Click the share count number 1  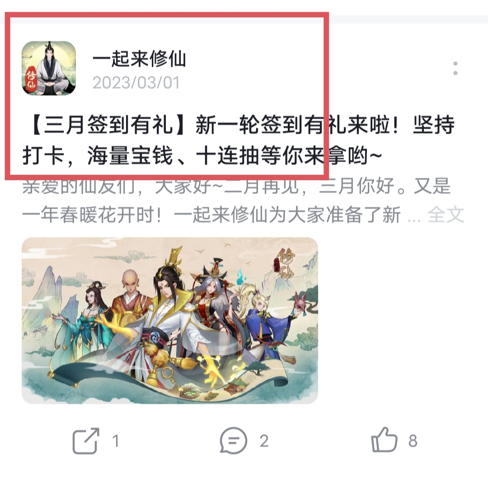click(116, 441)
